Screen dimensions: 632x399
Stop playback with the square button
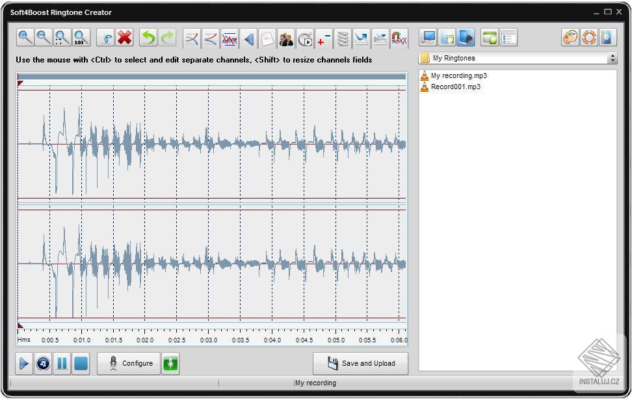click(81, 363)
